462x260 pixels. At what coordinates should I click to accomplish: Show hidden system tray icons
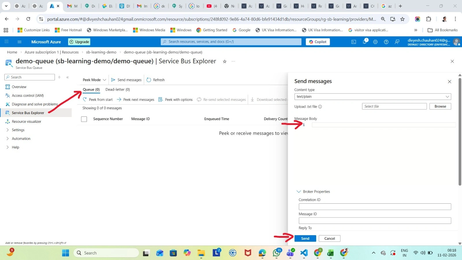pyautogui.click(x=374, y=253)
